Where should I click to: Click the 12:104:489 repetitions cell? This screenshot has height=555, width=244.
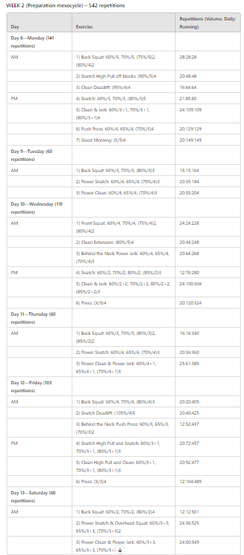(x=208, y=481)
